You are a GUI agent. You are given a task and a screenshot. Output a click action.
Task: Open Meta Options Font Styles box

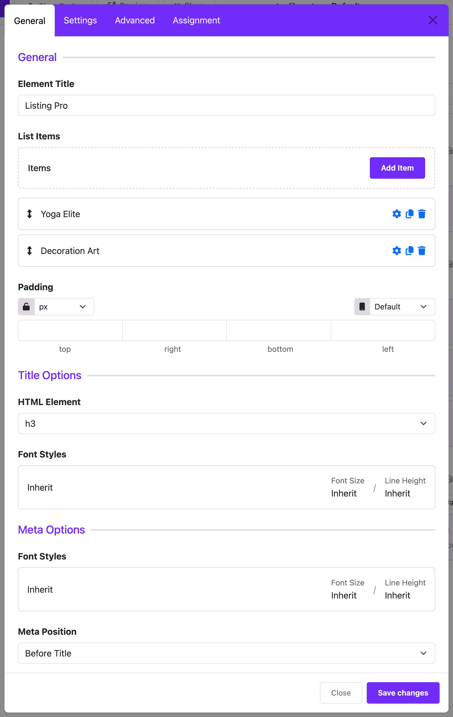tap(226, 589)
